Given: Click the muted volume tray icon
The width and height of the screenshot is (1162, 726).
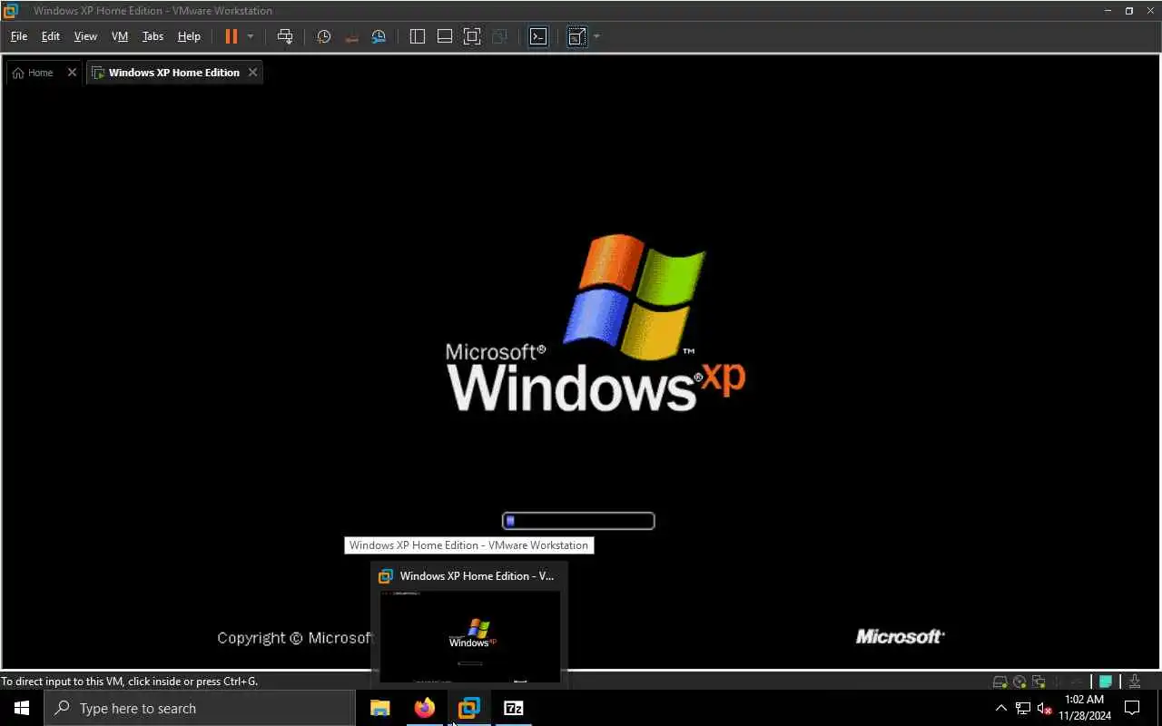Looking at the screenshot, I should (1044, 708).
